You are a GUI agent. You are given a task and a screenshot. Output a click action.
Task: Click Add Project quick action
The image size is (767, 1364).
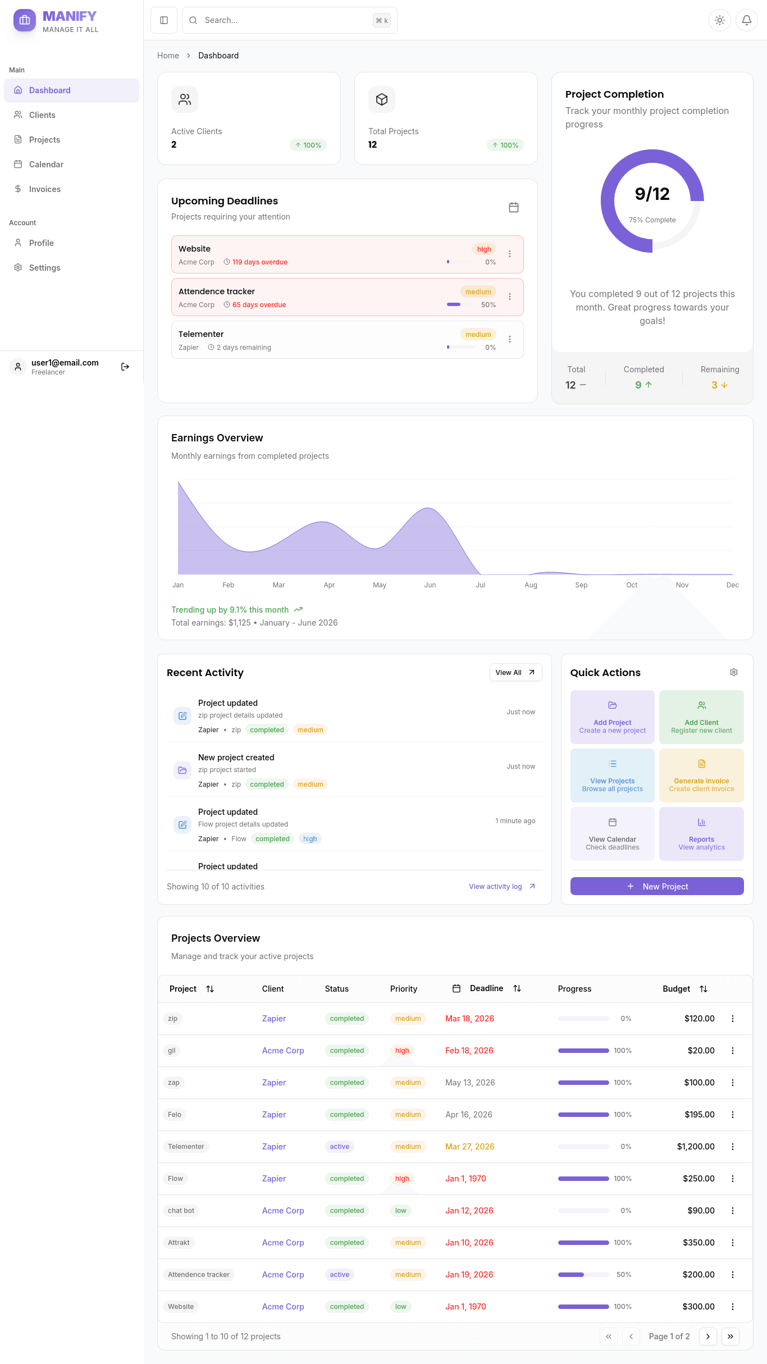pyautogui.click(x=612, y=717)
